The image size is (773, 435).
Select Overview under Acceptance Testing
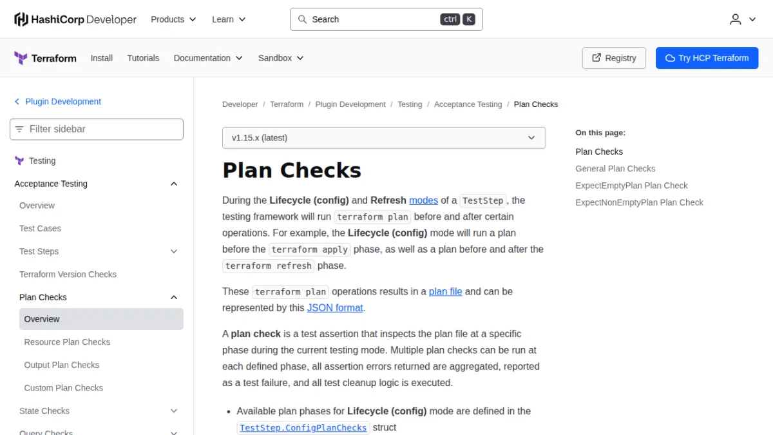click(x=37, y=206)
